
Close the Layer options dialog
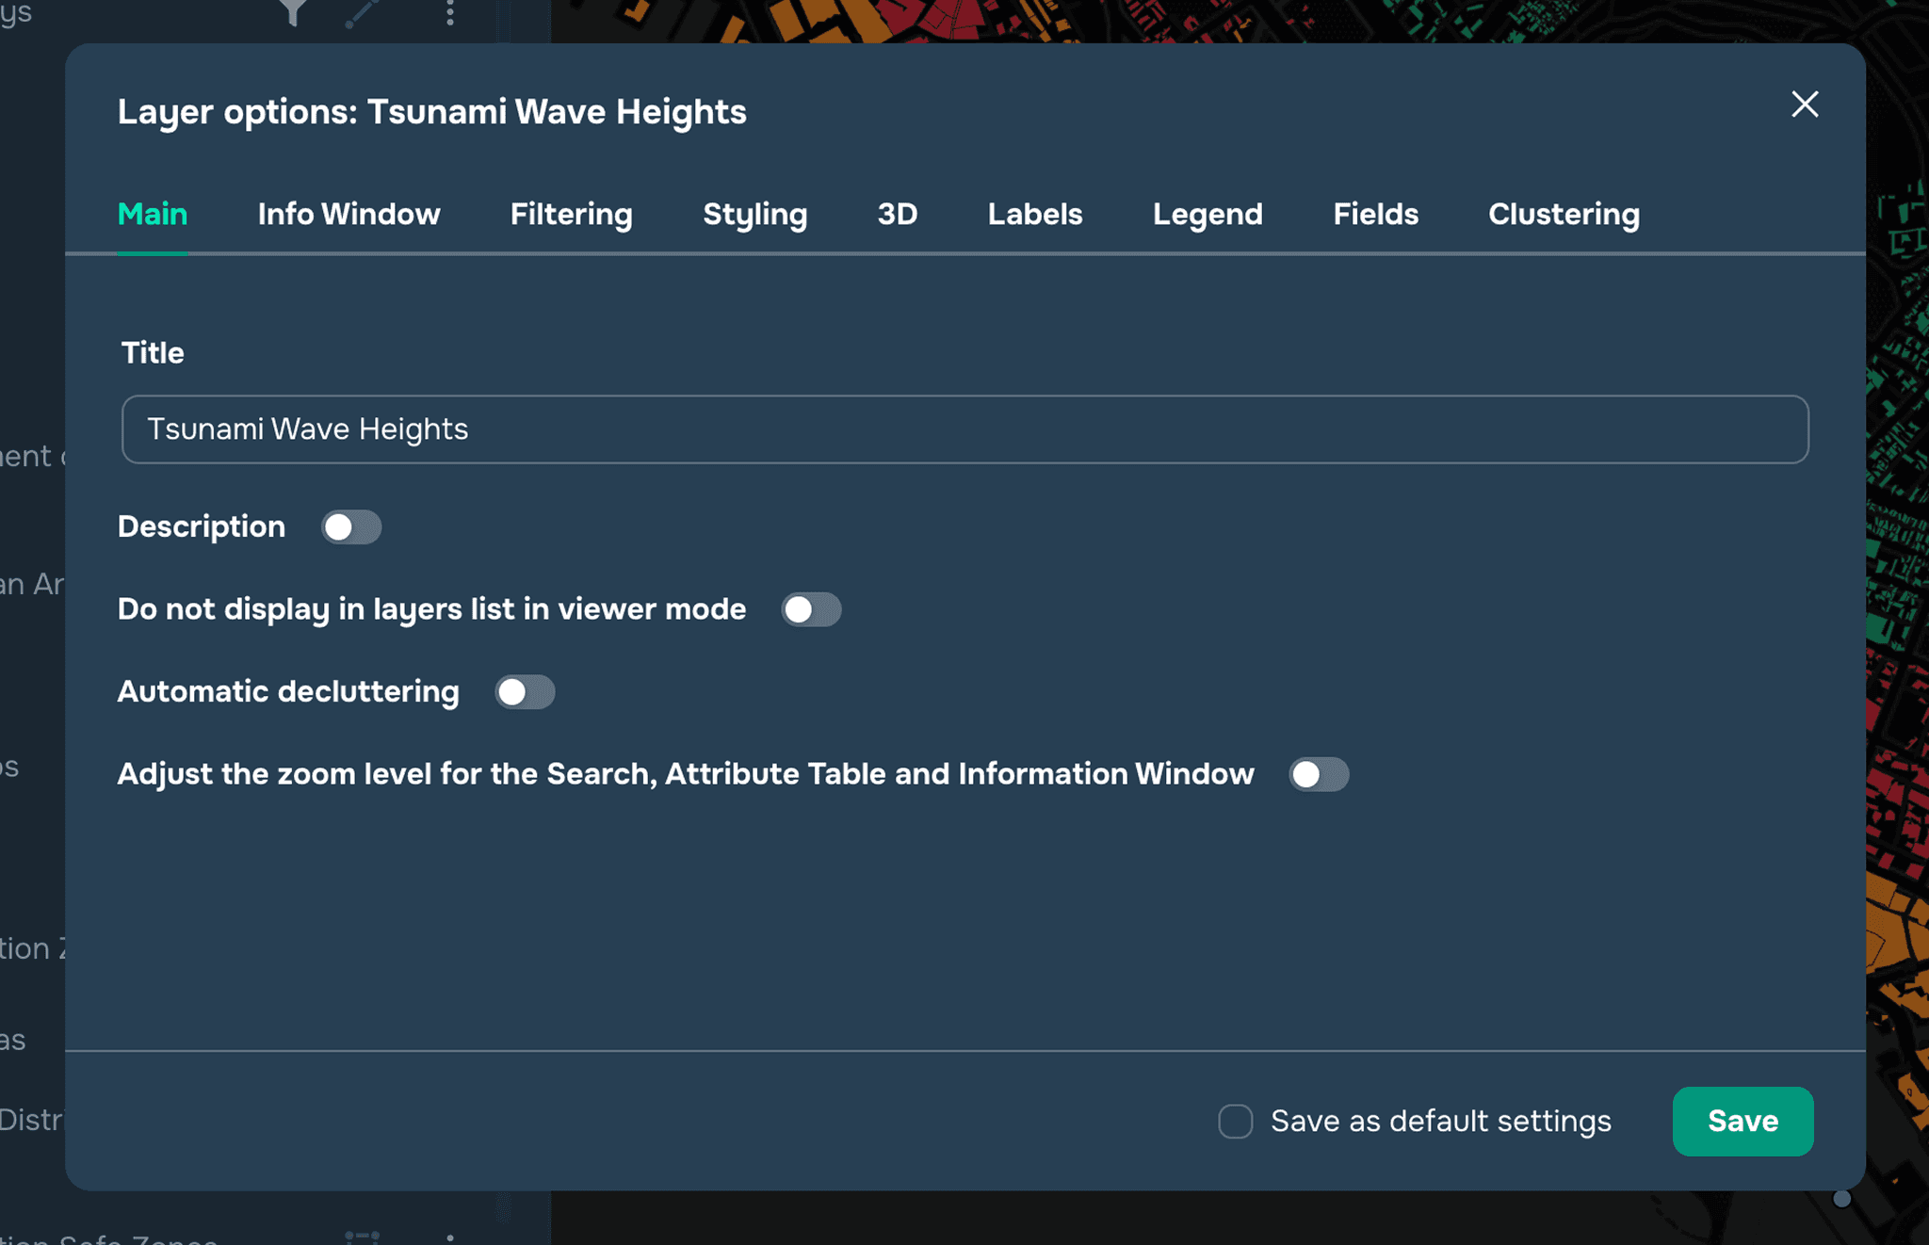[1804, 105]
